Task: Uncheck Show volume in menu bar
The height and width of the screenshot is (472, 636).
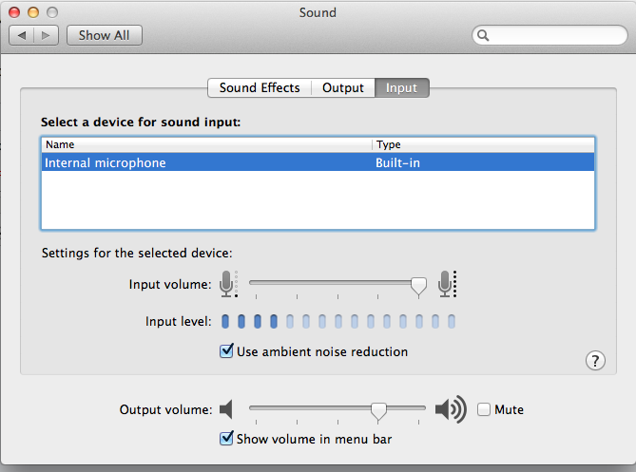Action: click(x=226, y=439)
